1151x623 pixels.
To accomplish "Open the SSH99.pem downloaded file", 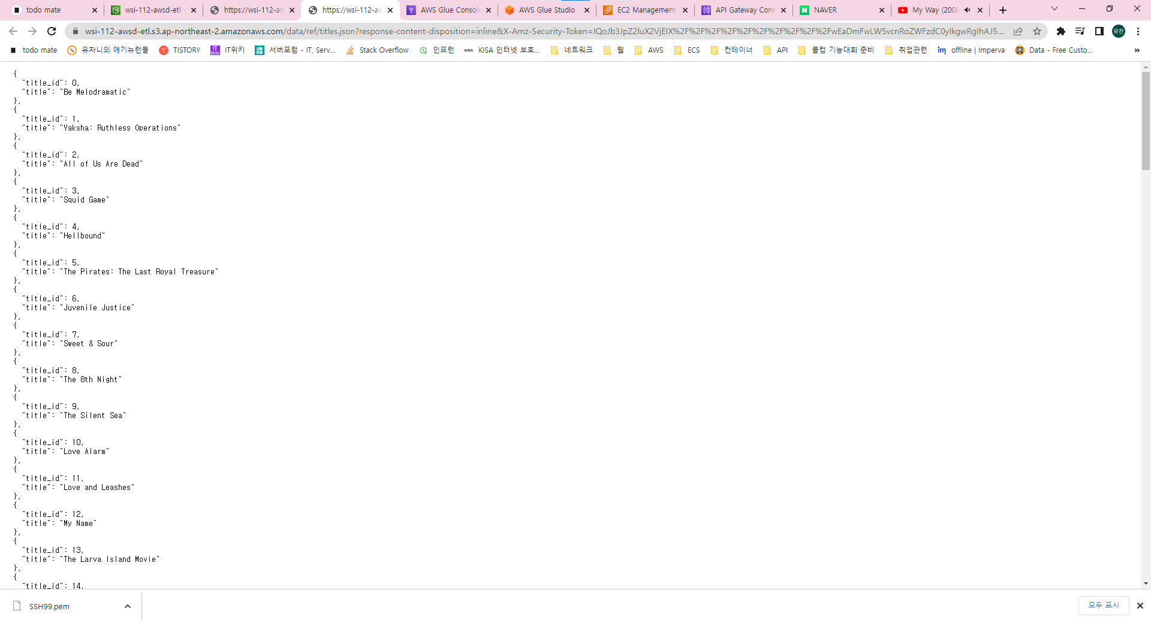I will coord(50,606).
